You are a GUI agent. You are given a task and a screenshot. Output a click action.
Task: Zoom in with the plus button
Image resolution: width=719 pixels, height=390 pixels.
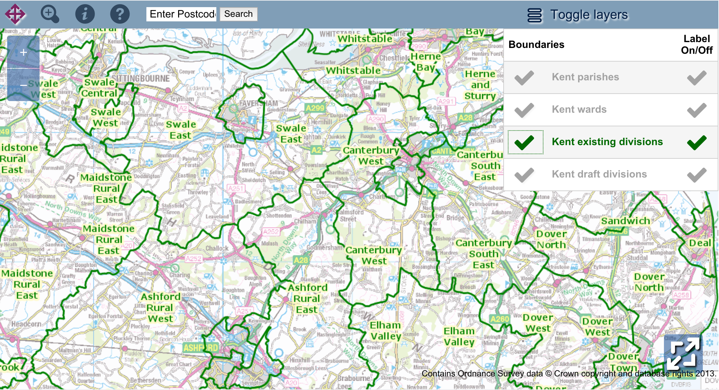23,52
